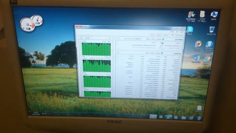The height and width of the screenshot is (133, 236).
Task: Open the Windows Start orb
Action: [199, 118]
